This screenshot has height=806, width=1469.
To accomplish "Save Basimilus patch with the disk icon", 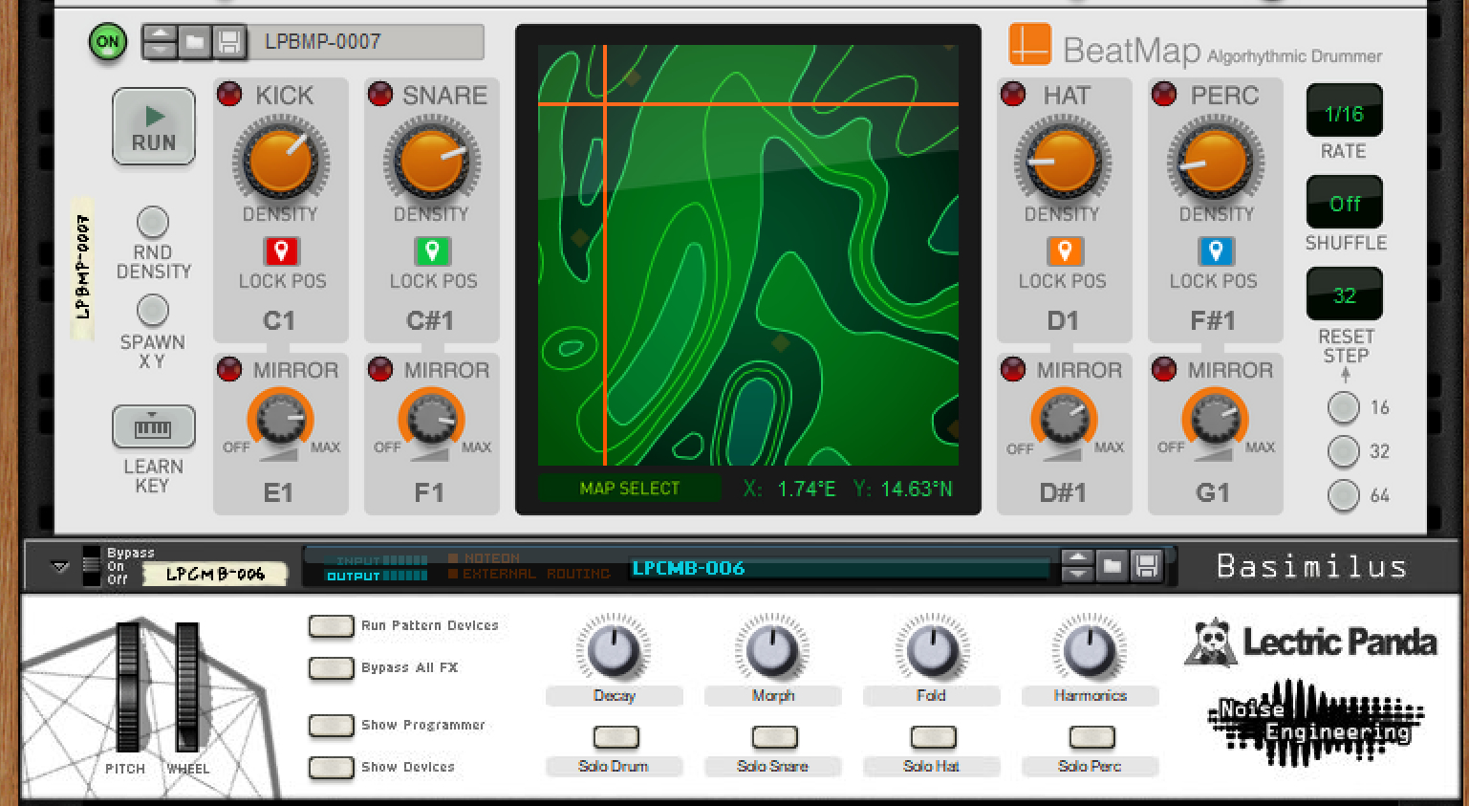I will (x=1146, y=566).
